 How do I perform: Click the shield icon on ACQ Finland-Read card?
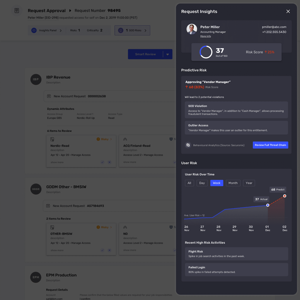pyautogui.click(x=171, y=139)
